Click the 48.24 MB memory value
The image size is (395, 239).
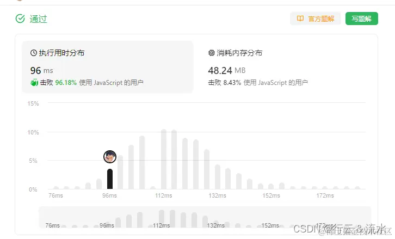tap(226, 71)
